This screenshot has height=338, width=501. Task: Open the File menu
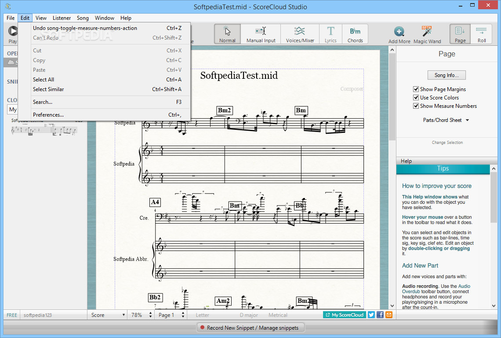11,18
